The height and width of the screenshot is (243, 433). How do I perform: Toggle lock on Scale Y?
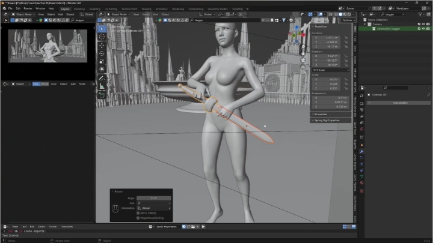coord(346,84)
